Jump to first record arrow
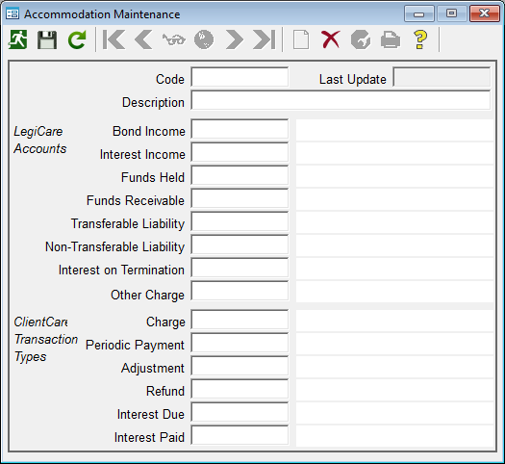505x464 pixels. click(x=114, y=39)
